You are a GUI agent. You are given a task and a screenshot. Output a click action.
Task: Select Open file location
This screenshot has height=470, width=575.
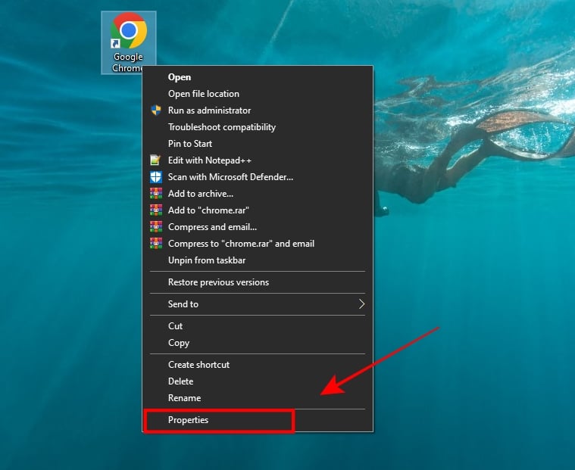tap(258, 94)
